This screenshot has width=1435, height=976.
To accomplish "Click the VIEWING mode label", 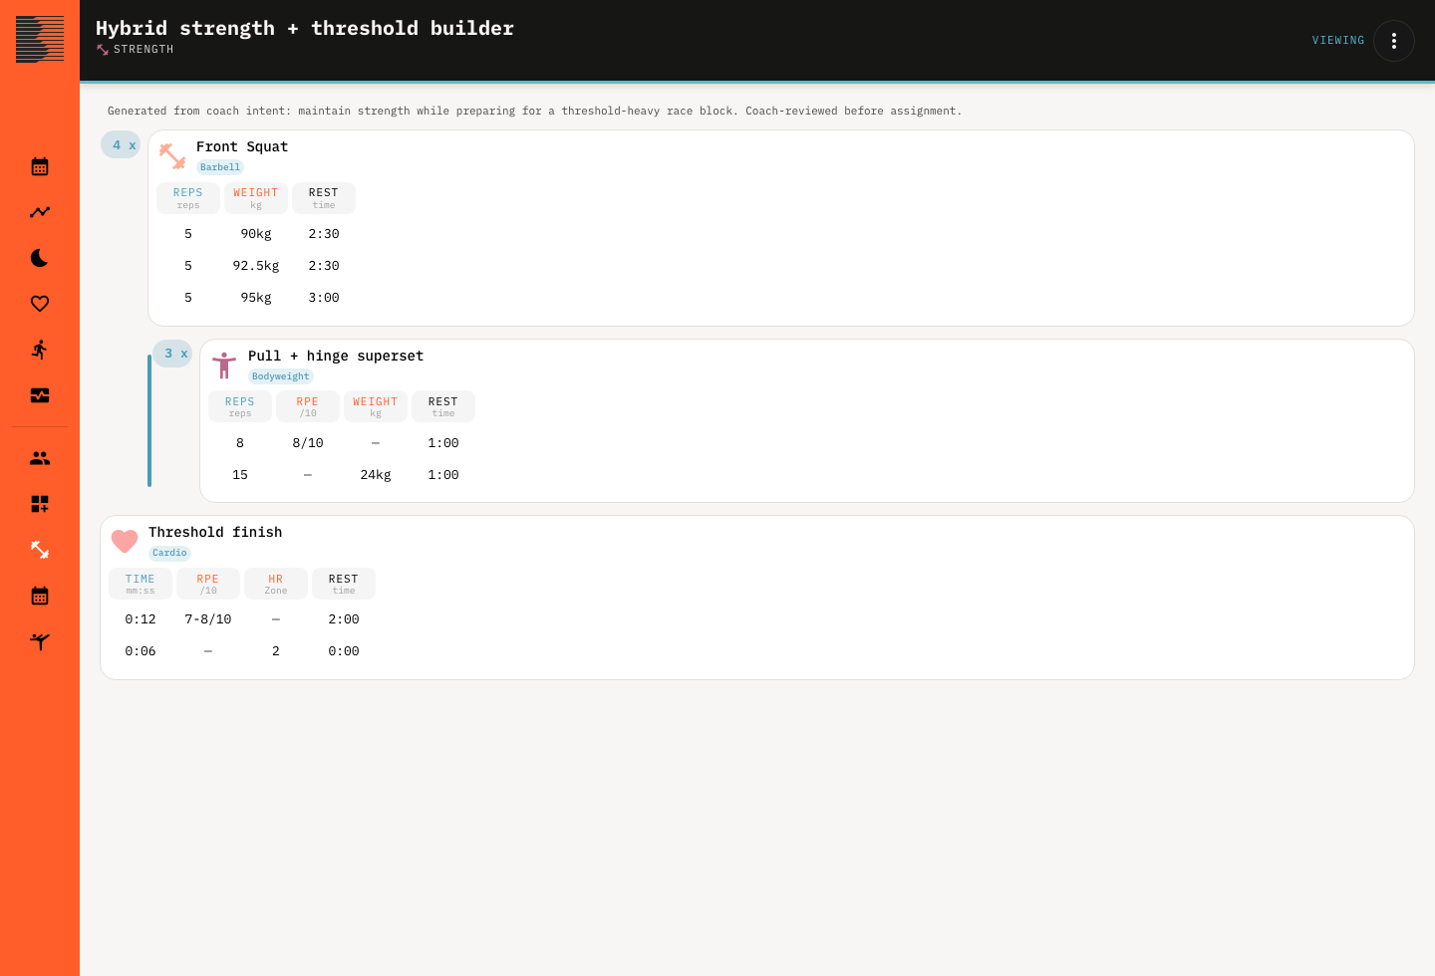I will [x=1338, y=41].
